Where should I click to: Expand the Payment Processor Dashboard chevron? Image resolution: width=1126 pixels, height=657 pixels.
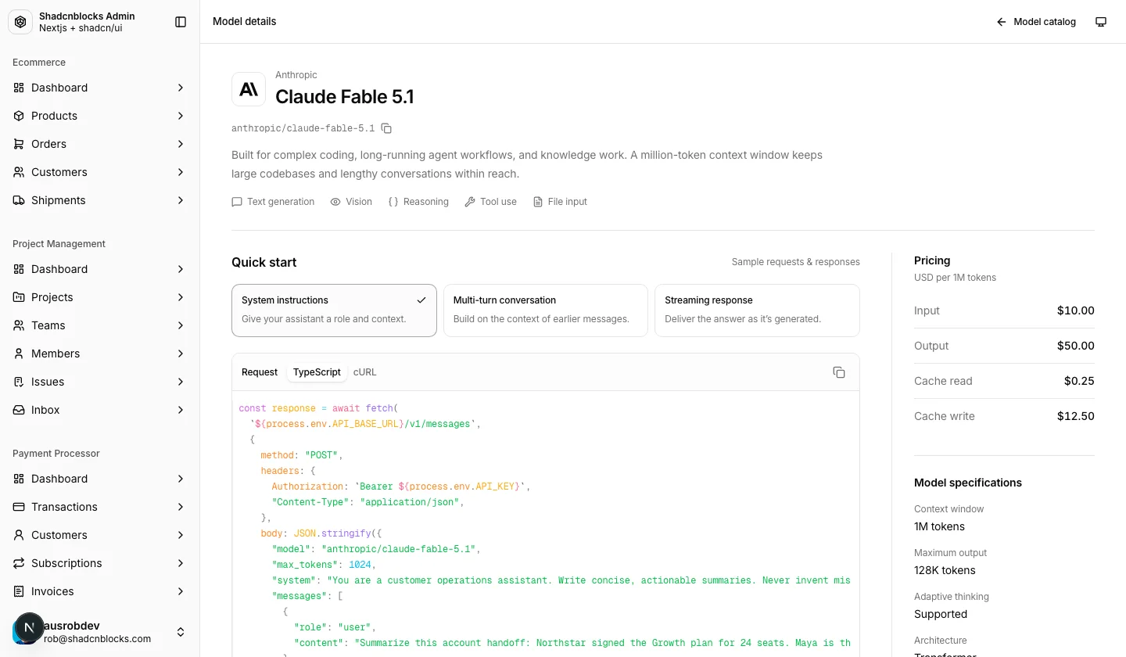181,479
